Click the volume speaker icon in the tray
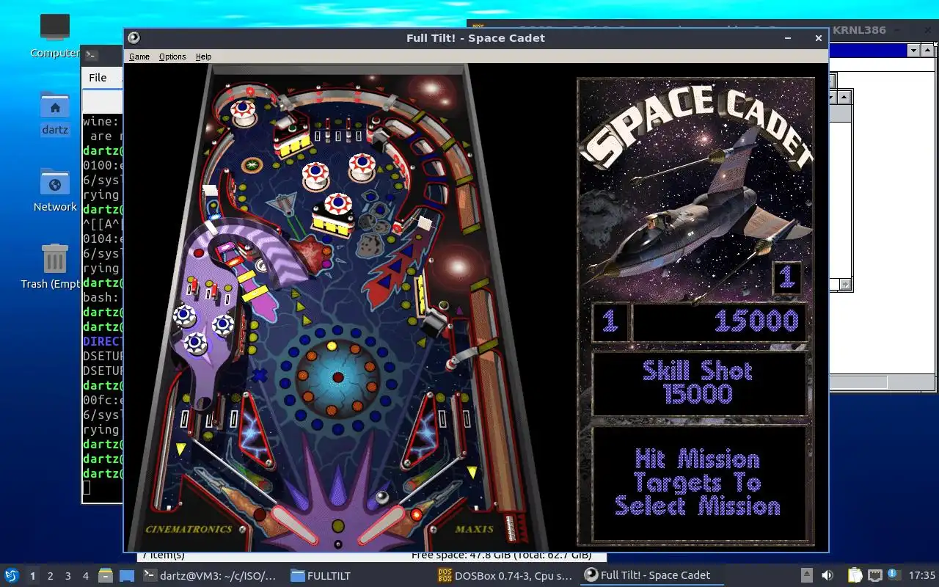The image size is (939, 587). pos(827,575)
